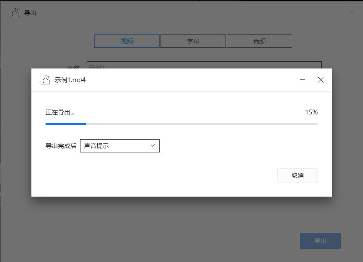363x262 pixels.
Task: Close the 示例1.mp4 export progress dialog
Action: [x=321, y=80]
